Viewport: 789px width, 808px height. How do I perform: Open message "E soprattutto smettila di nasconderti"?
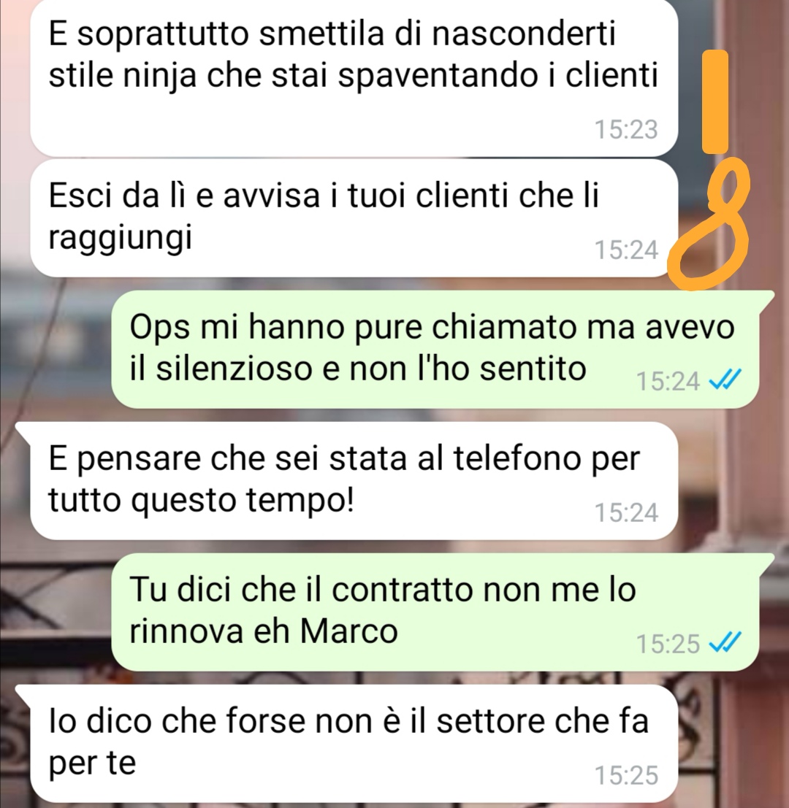pyautogui.click(x=354, y=78)
